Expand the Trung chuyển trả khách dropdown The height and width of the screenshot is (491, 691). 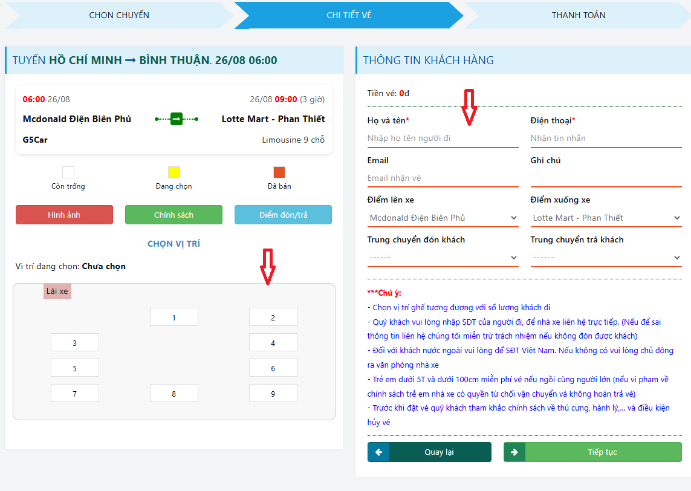tap(606, 258)
